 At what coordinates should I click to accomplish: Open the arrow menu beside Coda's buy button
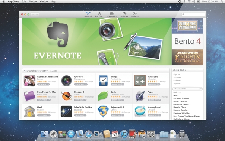123,100
